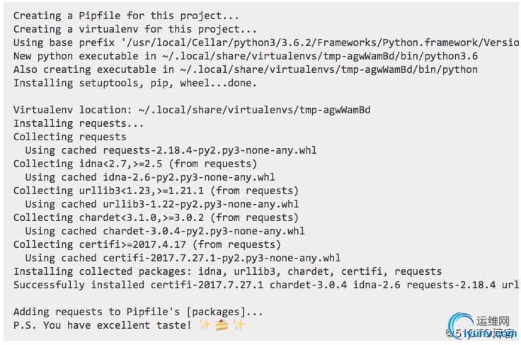Click the '[packages]' text in Pipfile line
The height and width of the screenshot is (345, 521).
pyautogui.click(x=216, y=312)
